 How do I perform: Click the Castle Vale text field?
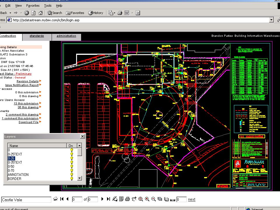click(26, 200)
